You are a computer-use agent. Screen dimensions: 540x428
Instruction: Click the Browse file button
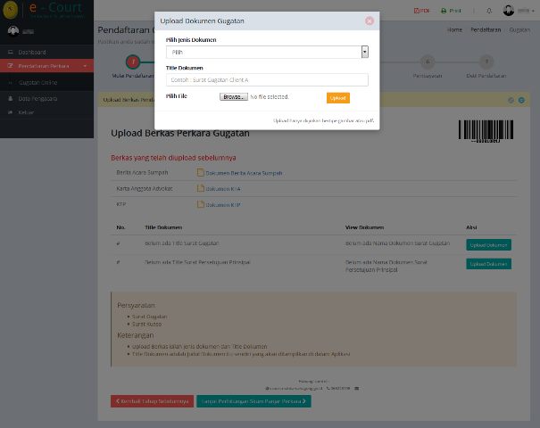pos(232,96)
